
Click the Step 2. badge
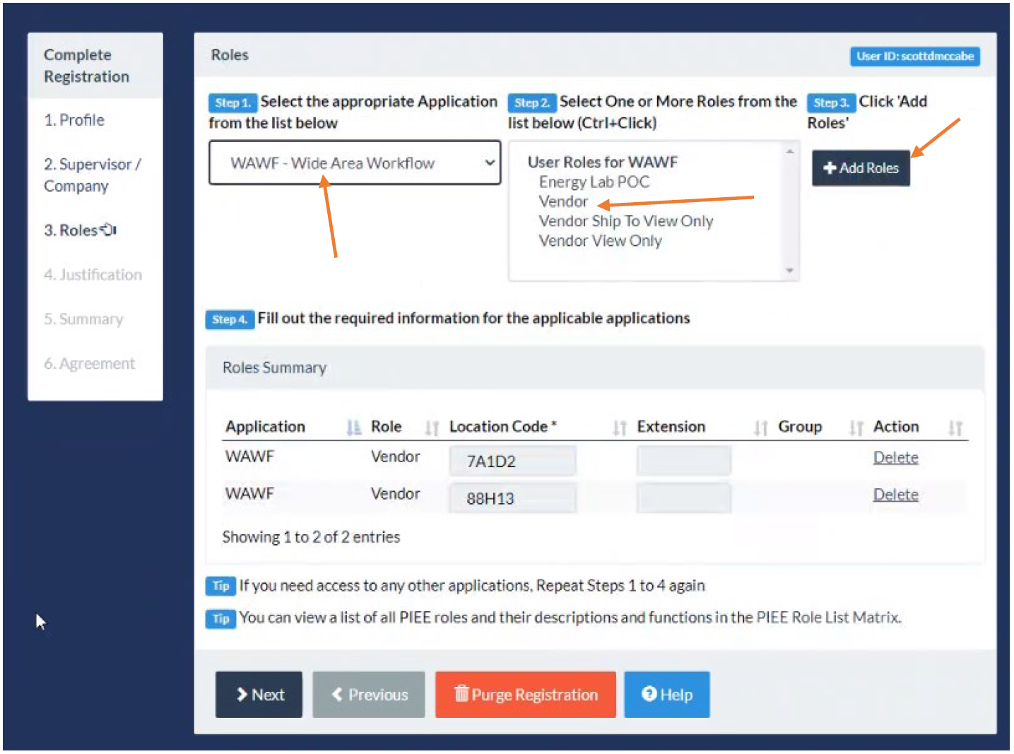pyautogui.click(x=532, y=103)
